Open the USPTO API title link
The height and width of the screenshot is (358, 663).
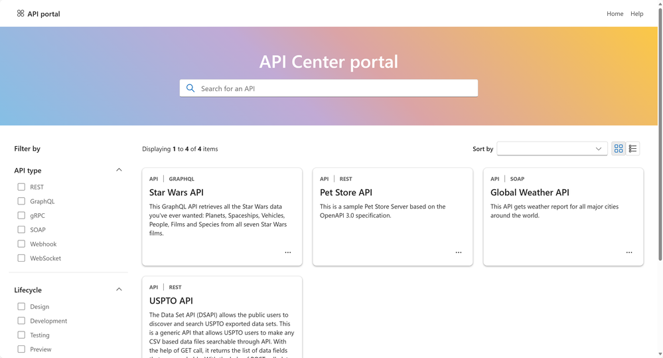point(171,301)
